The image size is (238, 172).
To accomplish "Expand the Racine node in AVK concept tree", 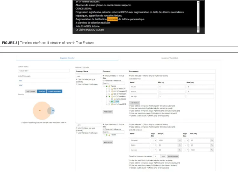I will pos(104,135).
